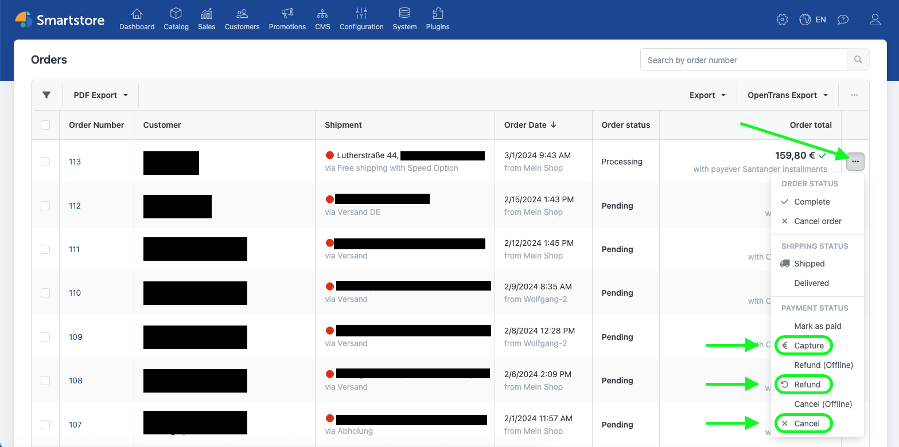Open the Dashboard home icon

(x=137, y=14)
